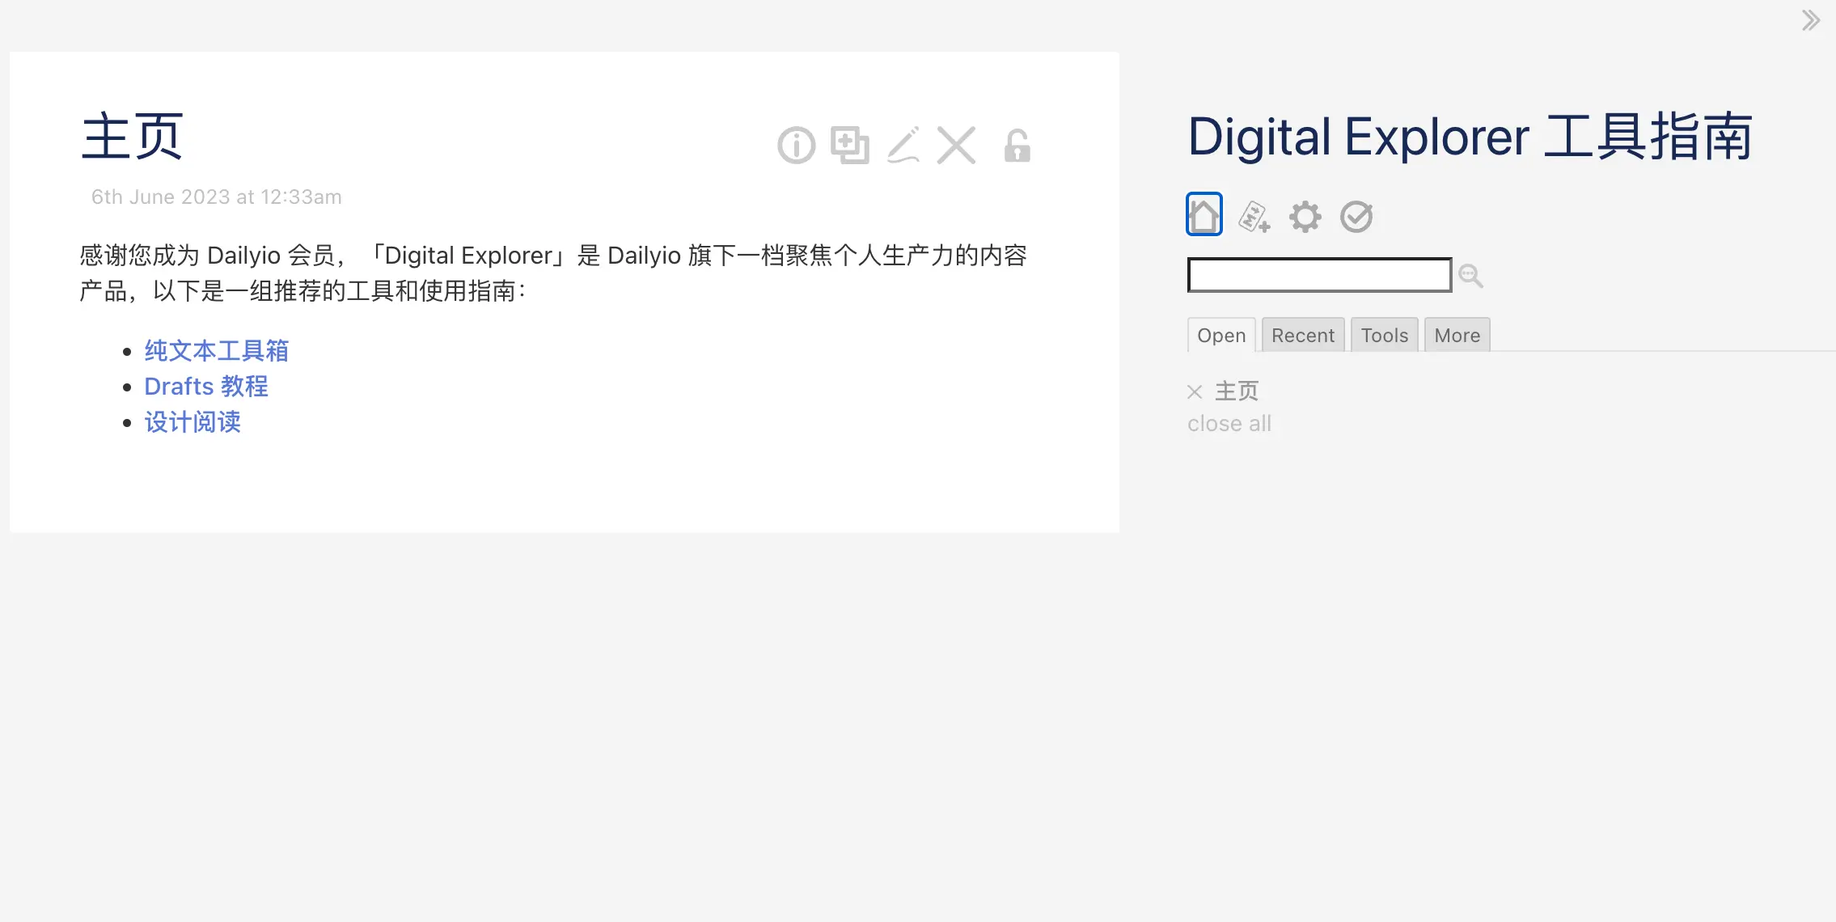Image resolution: width=1836 pixels, height=922 pixels.
Task: Switch to the Open tab
Action: [x=1221, y=335]
